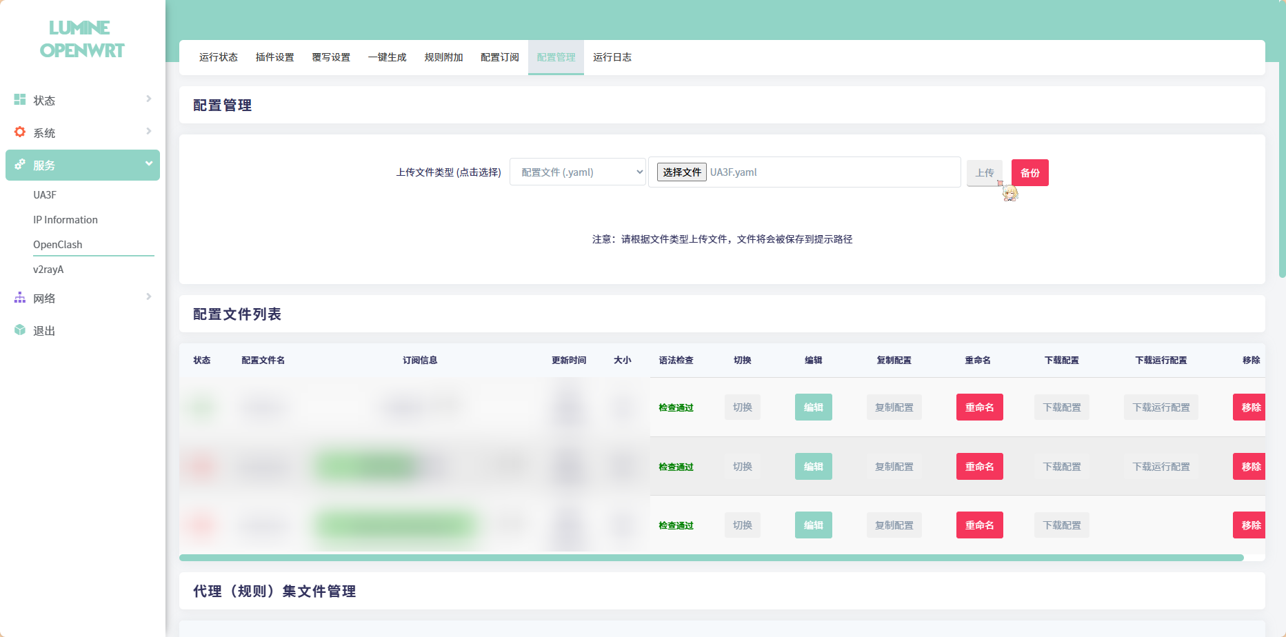Remove the third config file with 移除
Image resolution: width=1286 pixels, height=637 pixels.
coord(1250,525)
